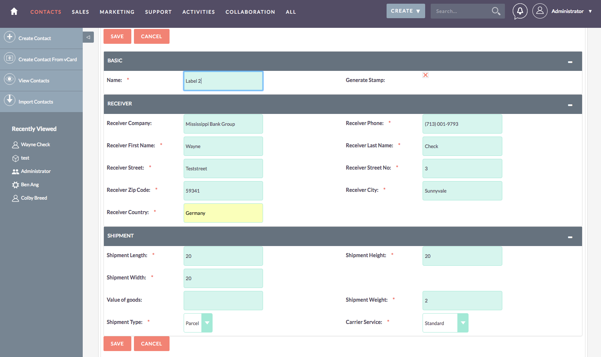601x357 pixels.
Task: Click the search magnifier icon
Action: pyautogui.click(x=496, y=11)
